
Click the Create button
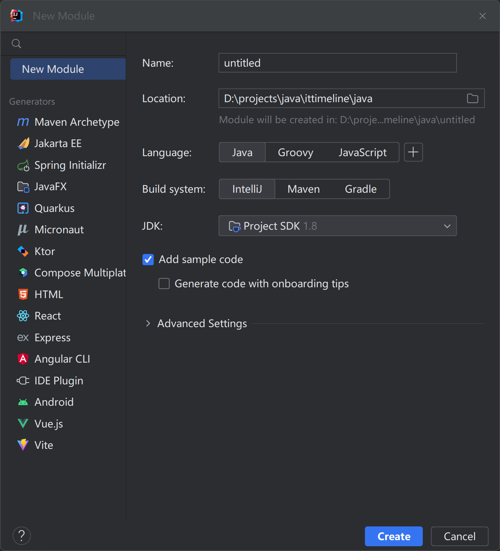pyautogui.click(x=394, y=536)
